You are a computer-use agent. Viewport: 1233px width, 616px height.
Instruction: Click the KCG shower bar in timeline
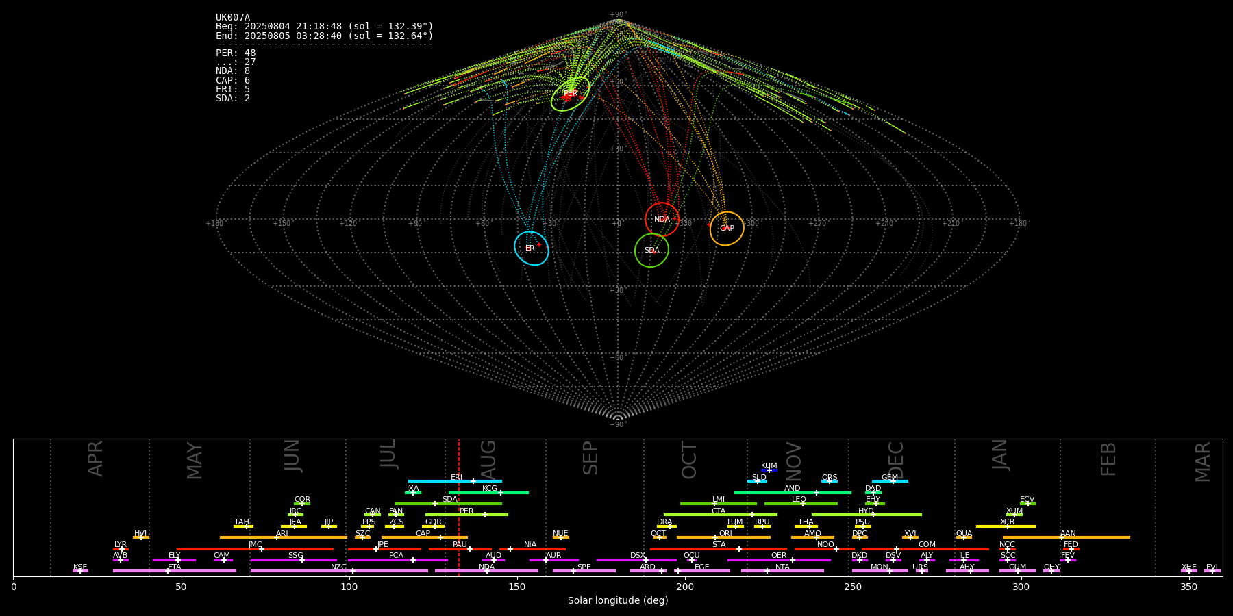[488, 493]
